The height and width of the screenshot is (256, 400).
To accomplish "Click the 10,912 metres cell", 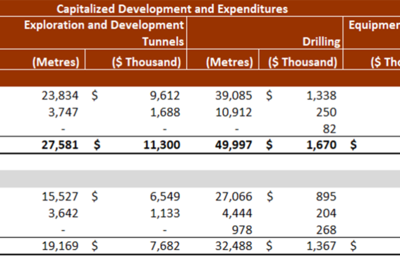I will (234, 113).
